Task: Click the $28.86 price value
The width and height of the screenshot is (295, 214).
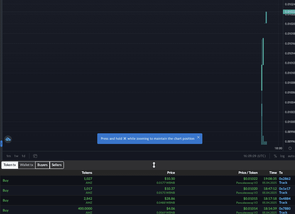Action: click(170, 199)
